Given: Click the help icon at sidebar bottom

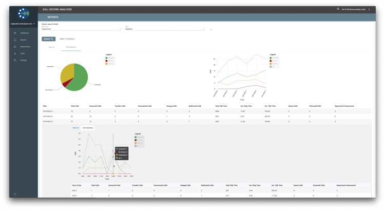Looking at the screenshot, I should tap(15, 194).
